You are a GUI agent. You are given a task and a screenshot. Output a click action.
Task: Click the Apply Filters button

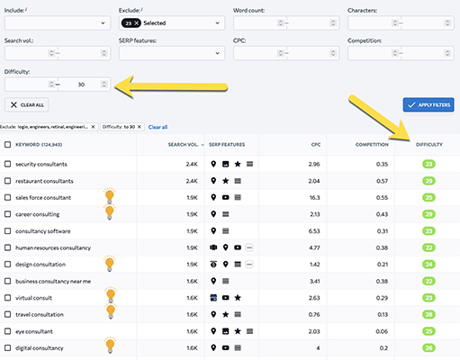(428, 105)
